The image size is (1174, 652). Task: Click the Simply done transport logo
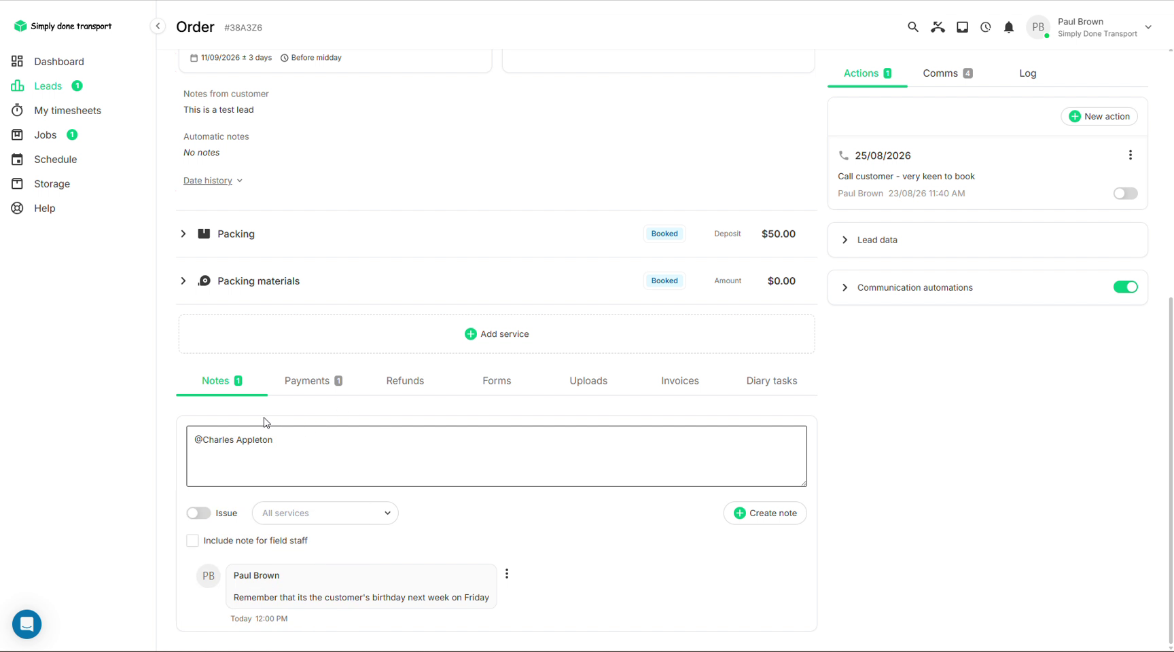pos(63,26)
